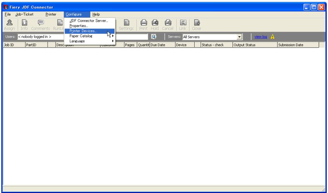328x193 pixels.
Task: Click the Cancel job toolbar icon
Action: 168,25
